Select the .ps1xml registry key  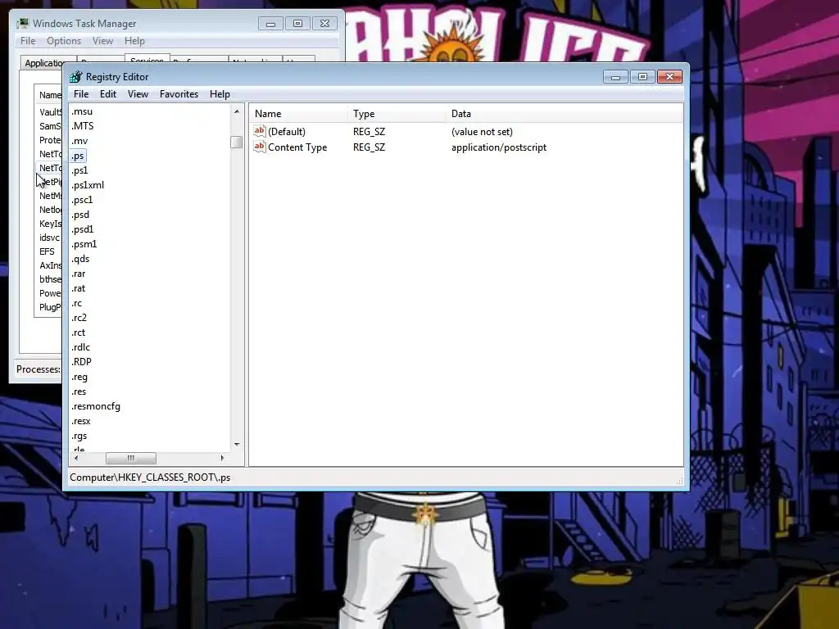point(88,185)
